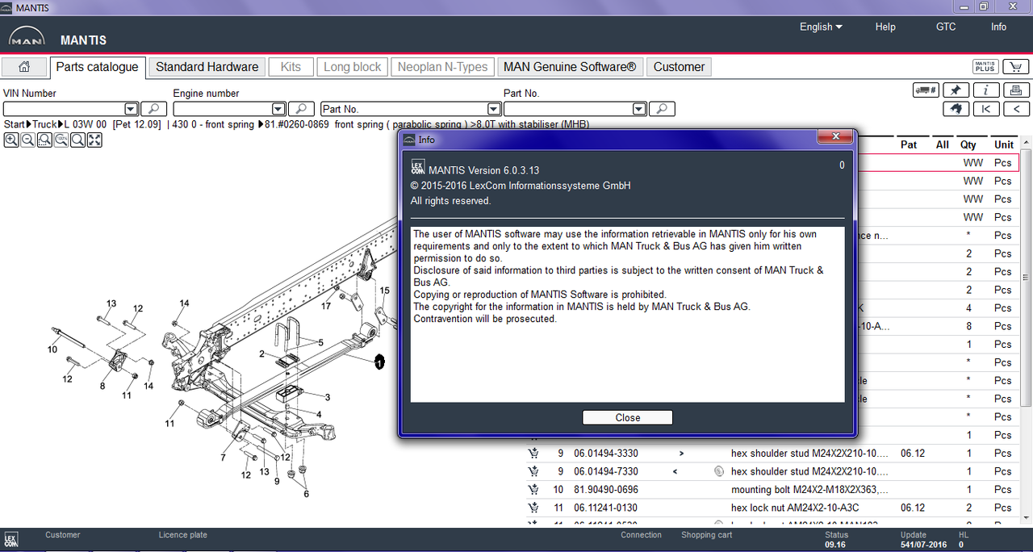This screenshot has width=1033, height=552.
Task: Search by VIN number magnifier button
Action: tap(154, 109)
